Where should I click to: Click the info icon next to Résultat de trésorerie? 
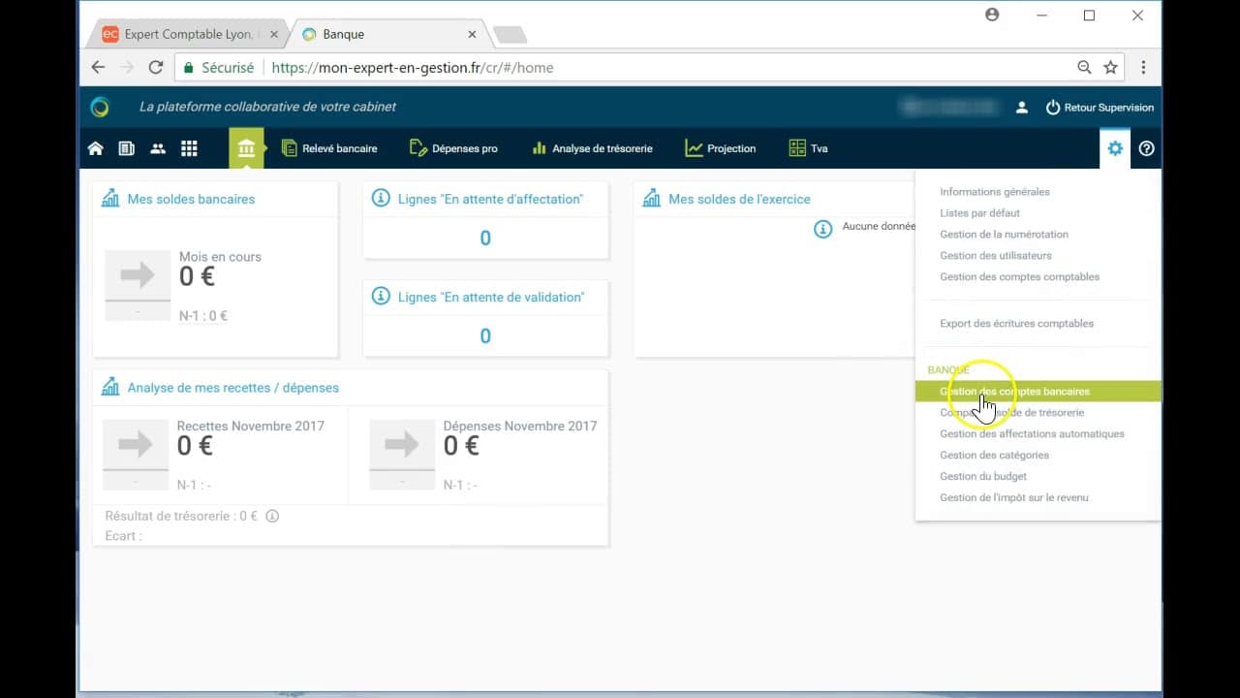[272, 516]
